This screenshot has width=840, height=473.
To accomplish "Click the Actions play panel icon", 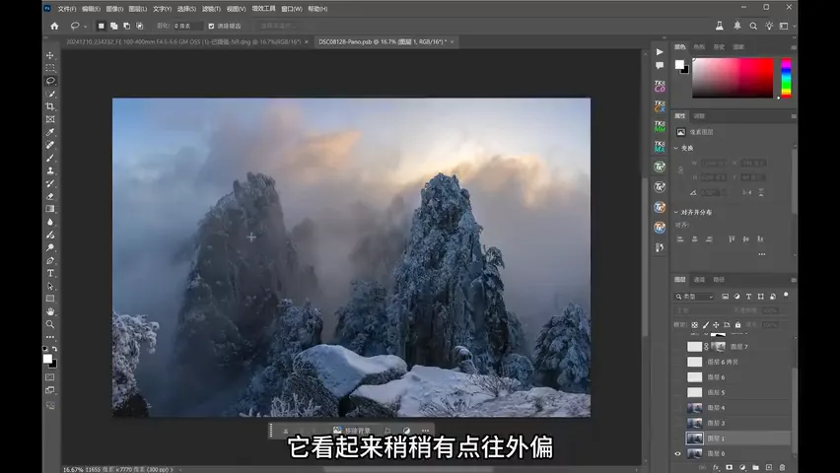I will point(660,52).
